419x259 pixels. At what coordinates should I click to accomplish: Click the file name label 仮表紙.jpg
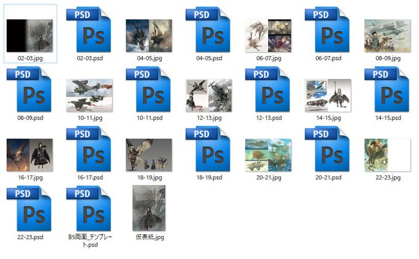point(150,237)
